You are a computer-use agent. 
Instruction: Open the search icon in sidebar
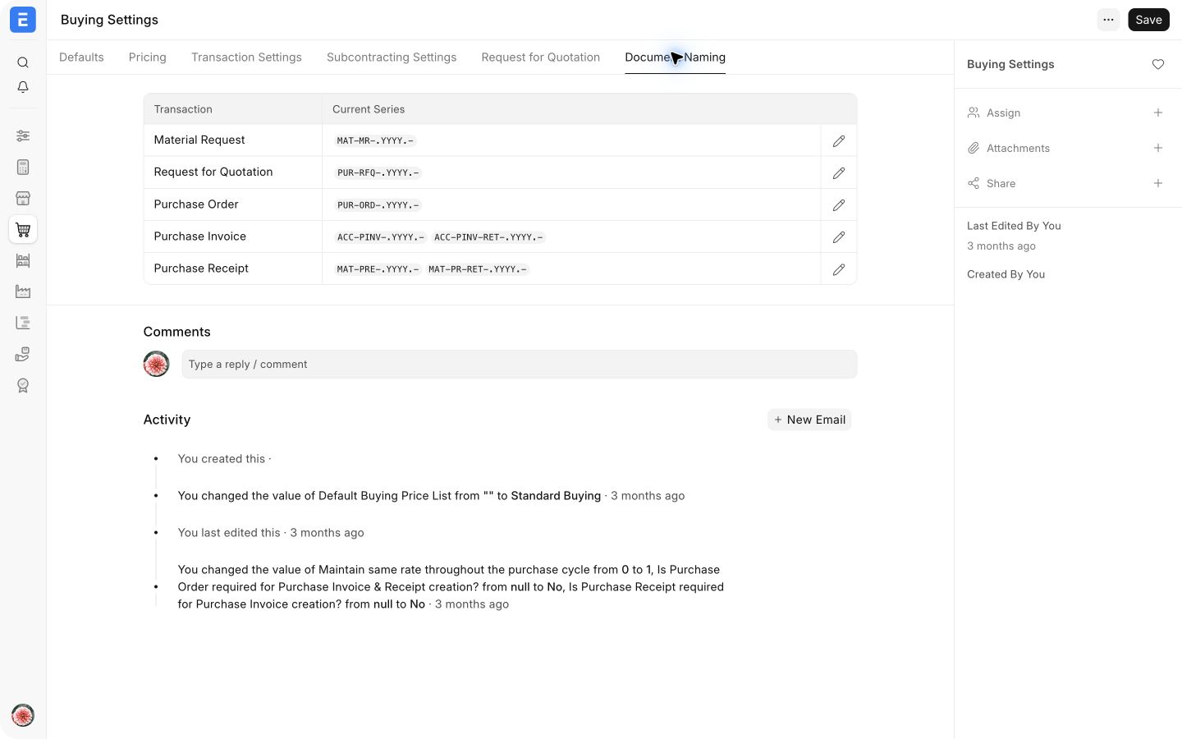pos(23,62)
